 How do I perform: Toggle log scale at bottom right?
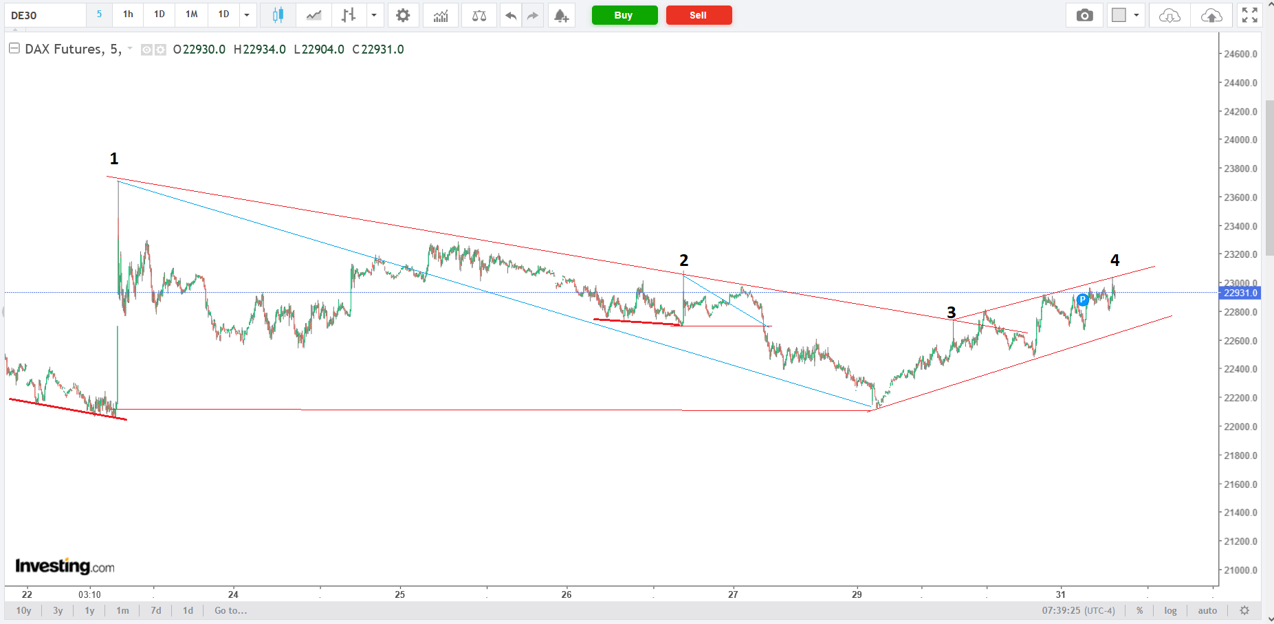(x=1170, y=610)
